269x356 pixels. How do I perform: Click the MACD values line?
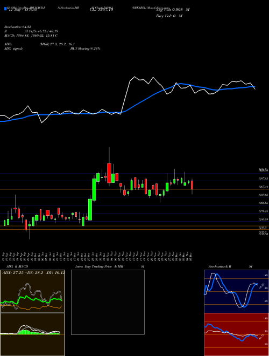[x=31, y=36]
